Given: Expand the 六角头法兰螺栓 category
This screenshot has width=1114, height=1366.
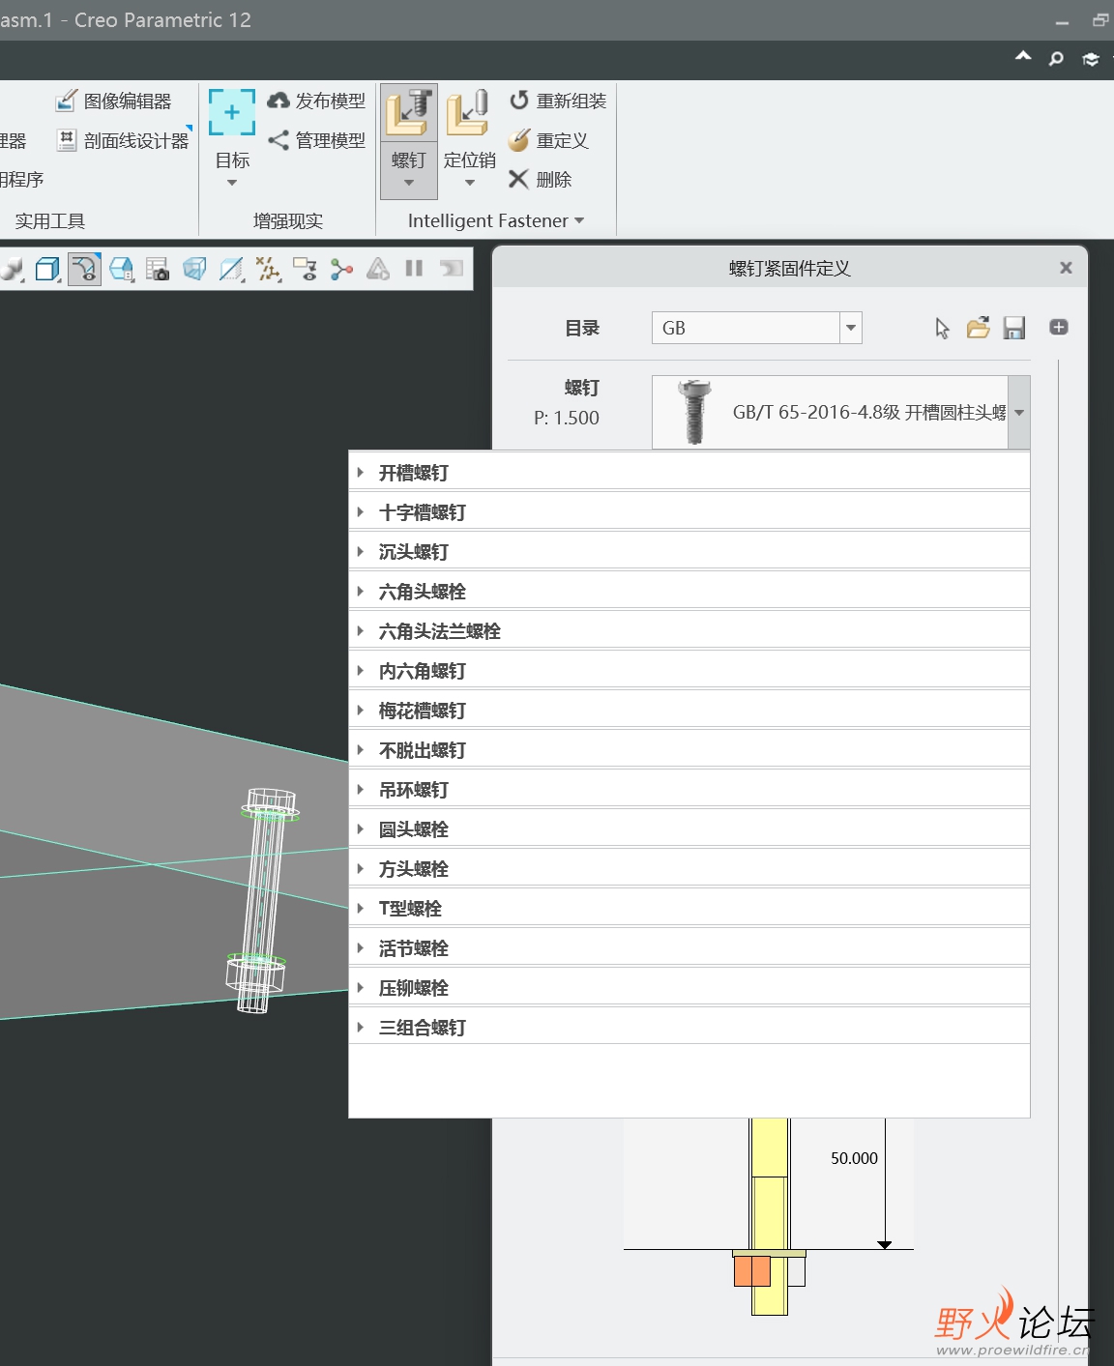Looking at the screenshot, I should [x=360, y=631].
